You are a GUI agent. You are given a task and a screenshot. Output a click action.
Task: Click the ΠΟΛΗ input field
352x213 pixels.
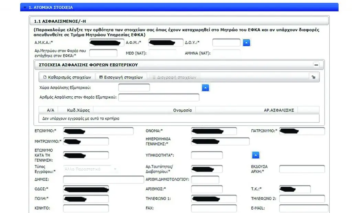coord(86,199)
